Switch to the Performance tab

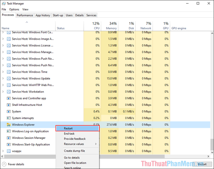click(25, 15)
